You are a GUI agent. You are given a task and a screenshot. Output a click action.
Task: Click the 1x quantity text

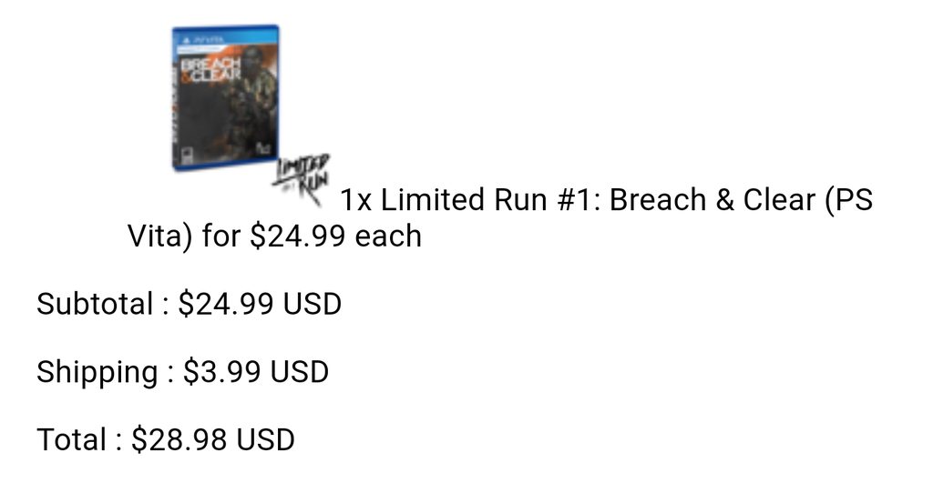356,200
